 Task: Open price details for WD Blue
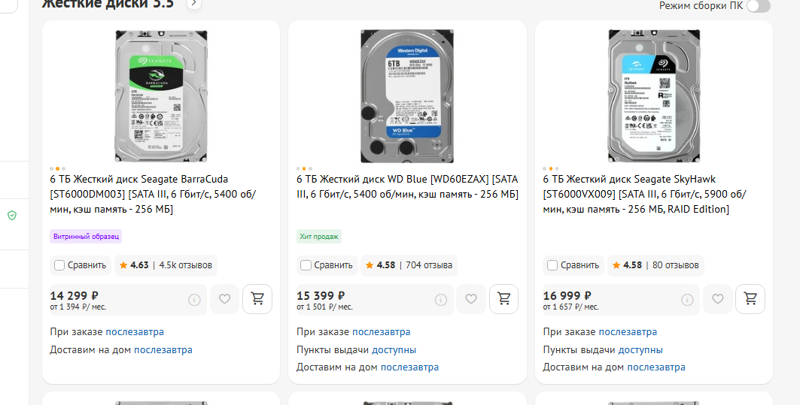[x=441, y=300]
